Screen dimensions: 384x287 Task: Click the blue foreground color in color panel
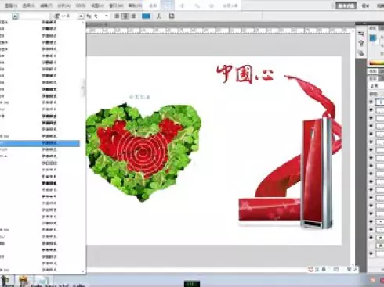tap(373, 38)
